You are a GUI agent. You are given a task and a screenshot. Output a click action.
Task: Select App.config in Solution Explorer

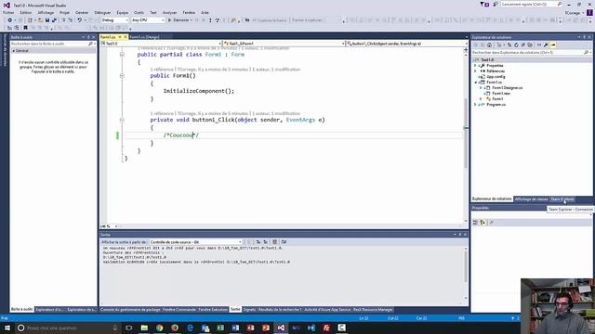tap(496, 77)
